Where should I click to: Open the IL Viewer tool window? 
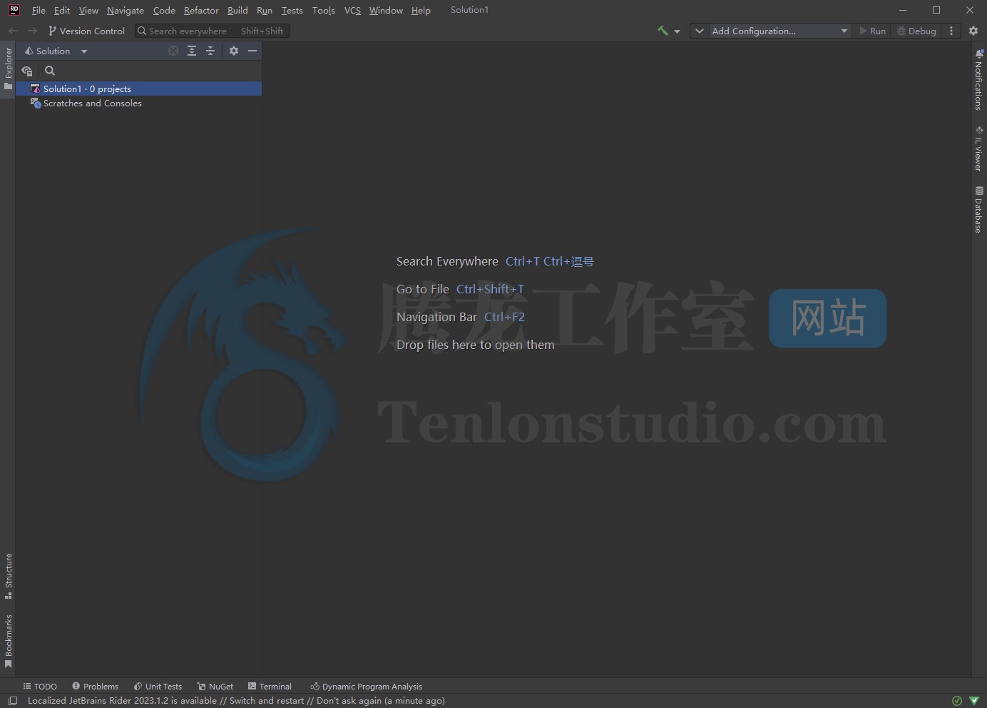coord(979,149)
